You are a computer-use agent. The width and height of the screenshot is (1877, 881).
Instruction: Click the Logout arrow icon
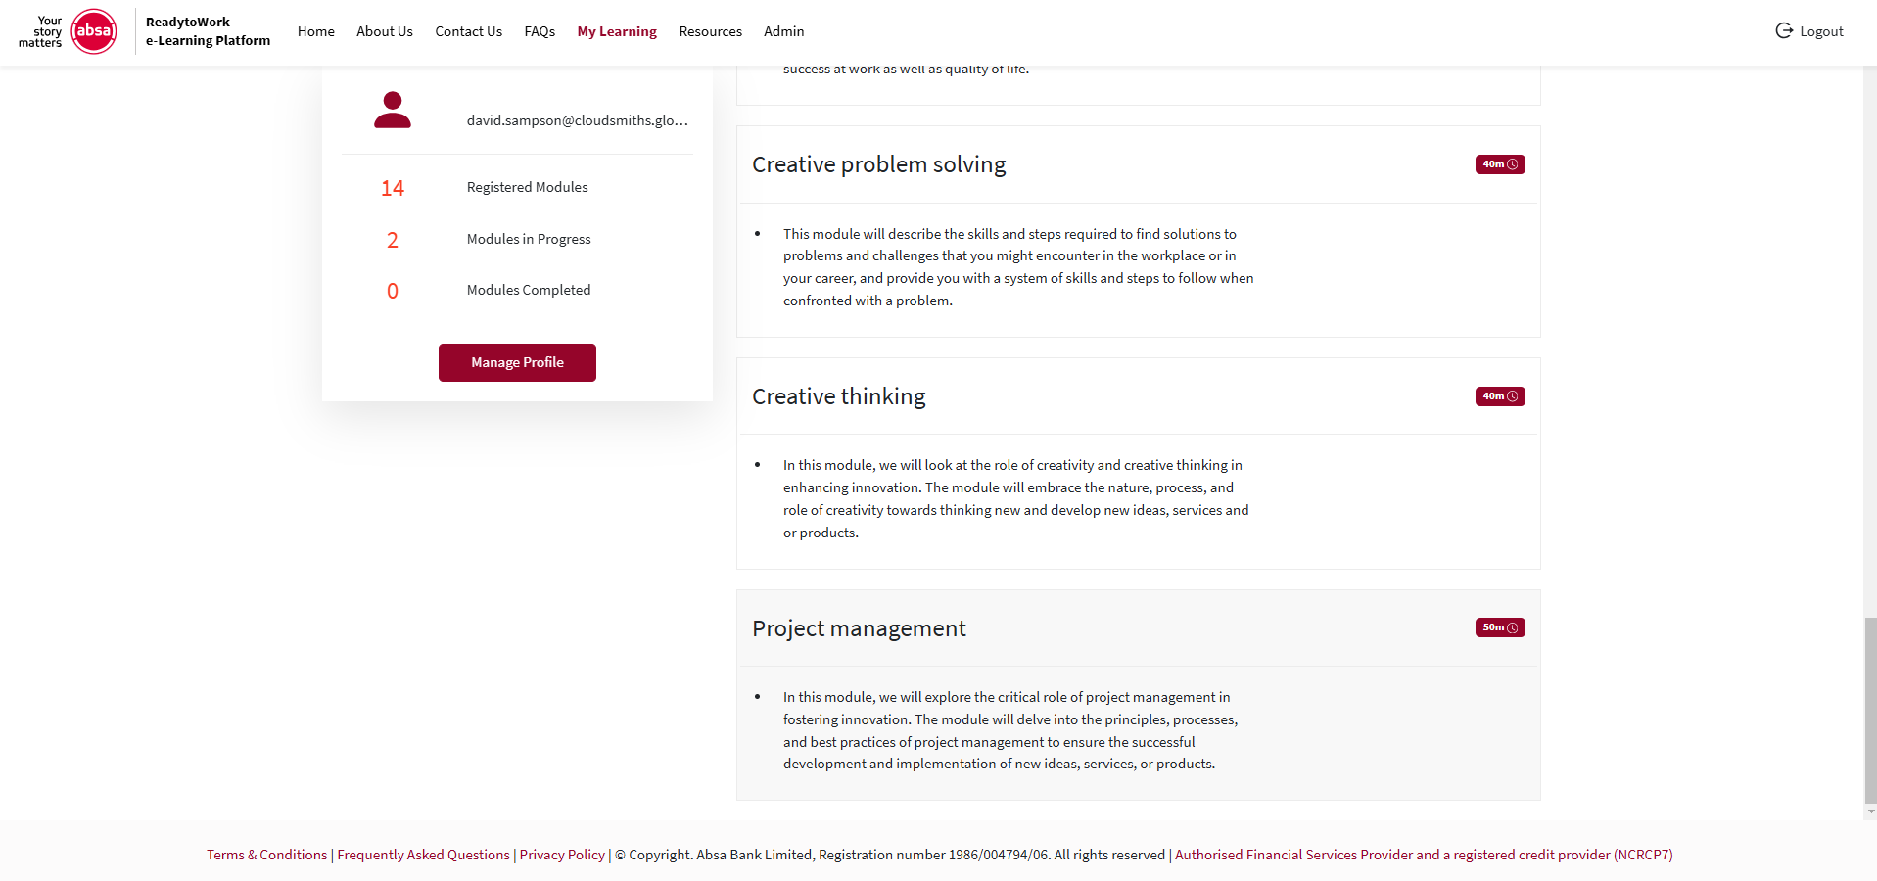(x=1784, y=31)
